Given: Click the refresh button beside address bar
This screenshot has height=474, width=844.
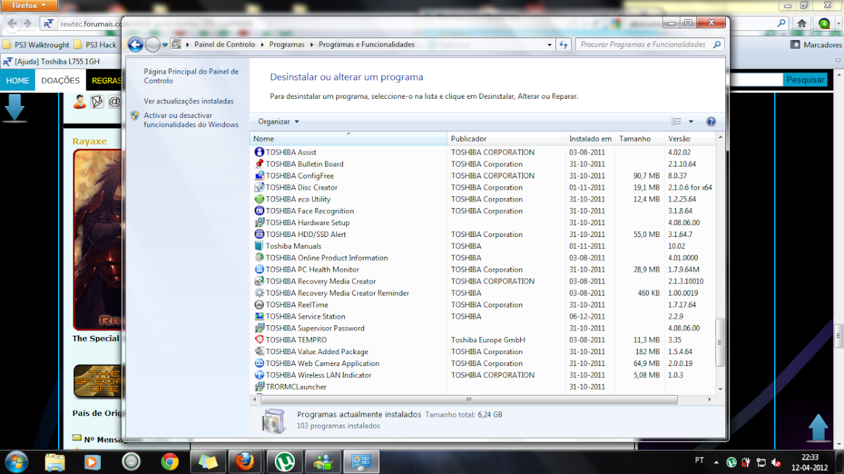Looking at the screenshot, I should (x=563, y=45).
